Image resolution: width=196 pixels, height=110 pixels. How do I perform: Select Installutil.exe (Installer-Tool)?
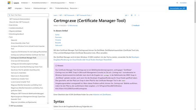click(20, 79)
